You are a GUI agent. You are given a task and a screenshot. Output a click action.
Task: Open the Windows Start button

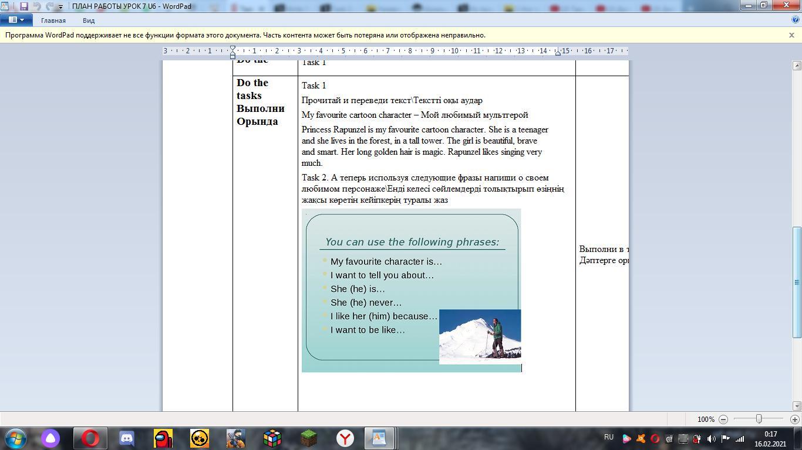(15, 438)
